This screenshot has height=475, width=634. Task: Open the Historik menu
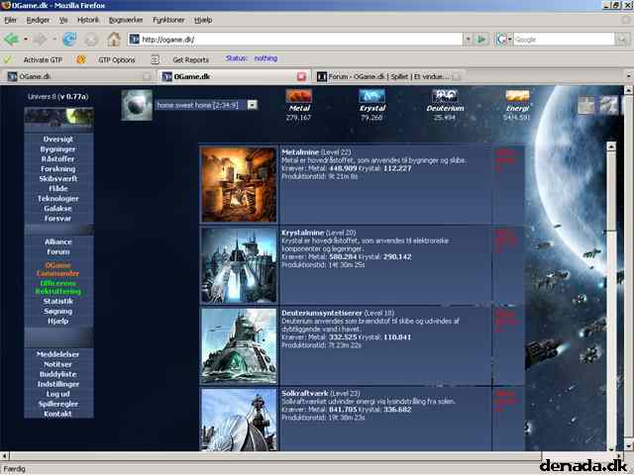[x=88, y=20]
